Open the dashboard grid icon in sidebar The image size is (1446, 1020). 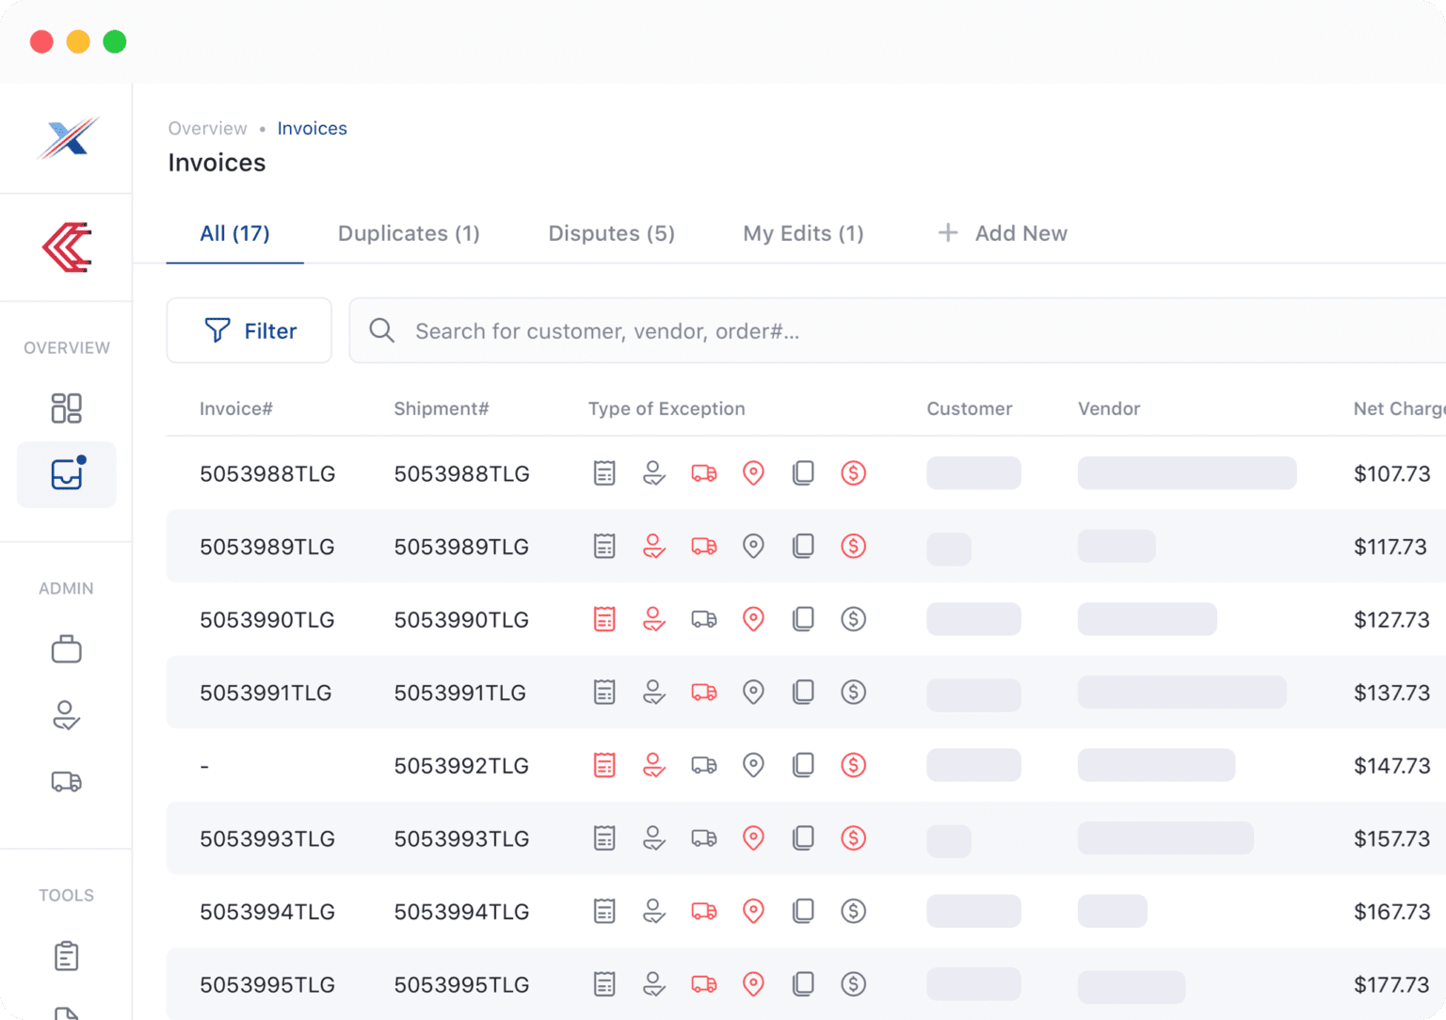pyautogui.click(x=66, y=408)
